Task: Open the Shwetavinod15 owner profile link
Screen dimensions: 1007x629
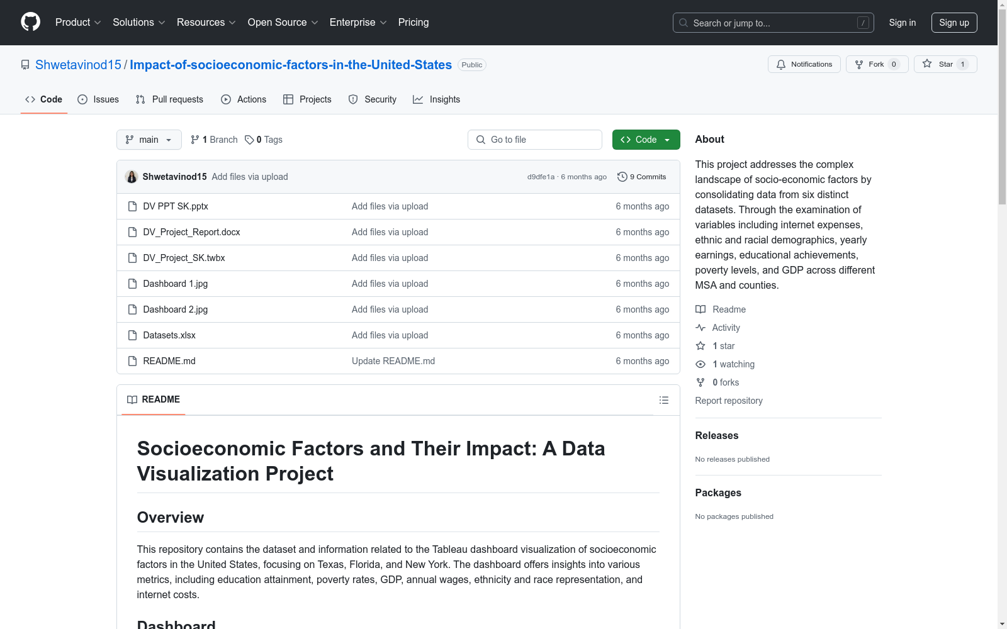Action: pos(78,65)
